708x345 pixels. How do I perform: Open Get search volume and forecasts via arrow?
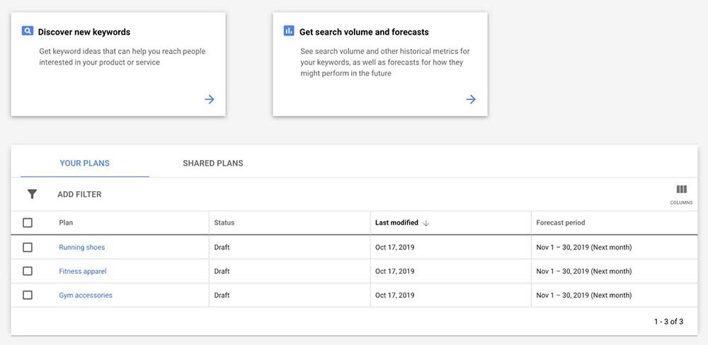point(471,99)
